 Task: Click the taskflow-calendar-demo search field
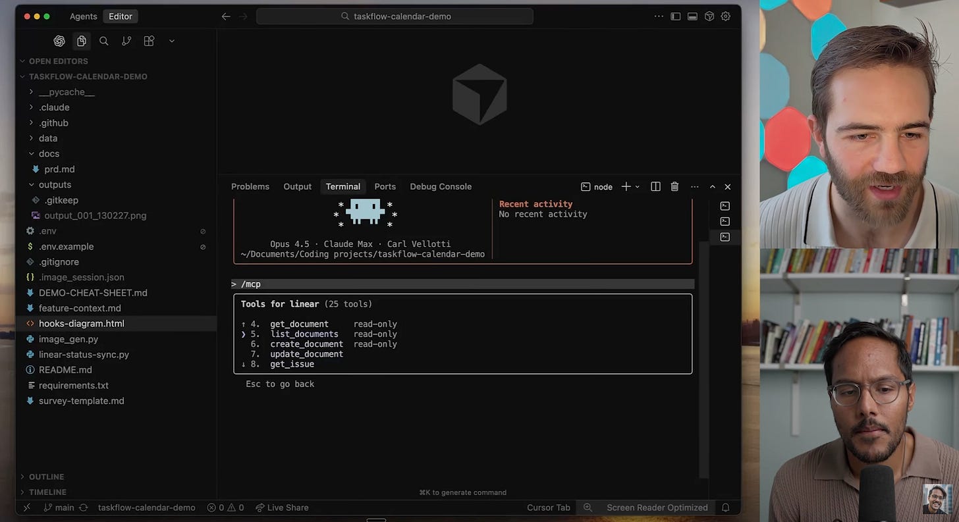pos(395,16)
